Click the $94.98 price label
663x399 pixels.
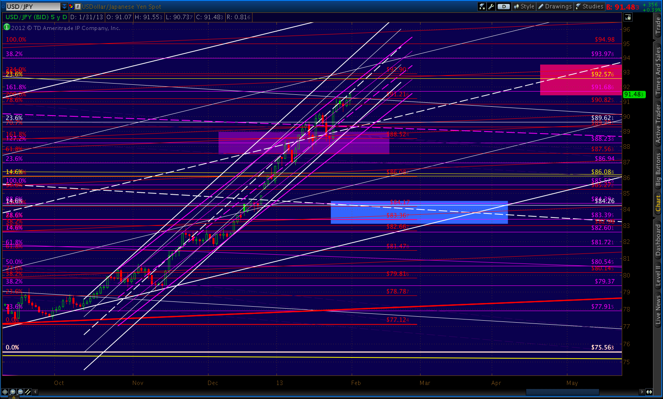[605, 40]
